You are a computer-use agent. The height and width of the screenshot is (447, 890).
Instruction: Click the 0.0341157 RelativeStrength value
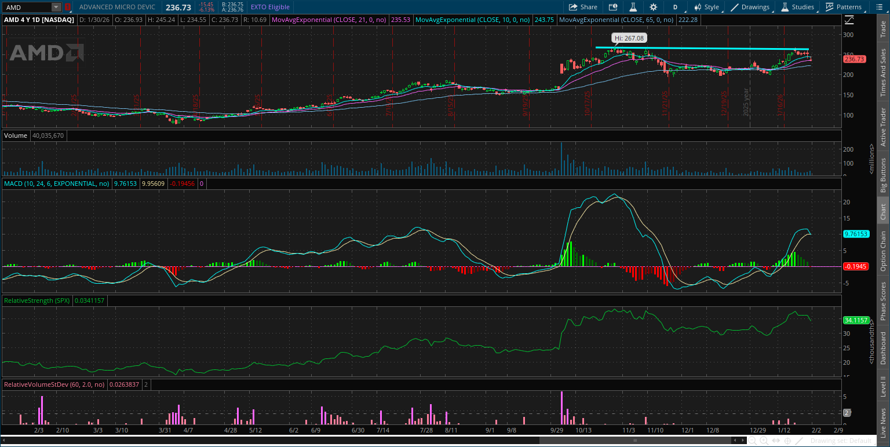90,301
